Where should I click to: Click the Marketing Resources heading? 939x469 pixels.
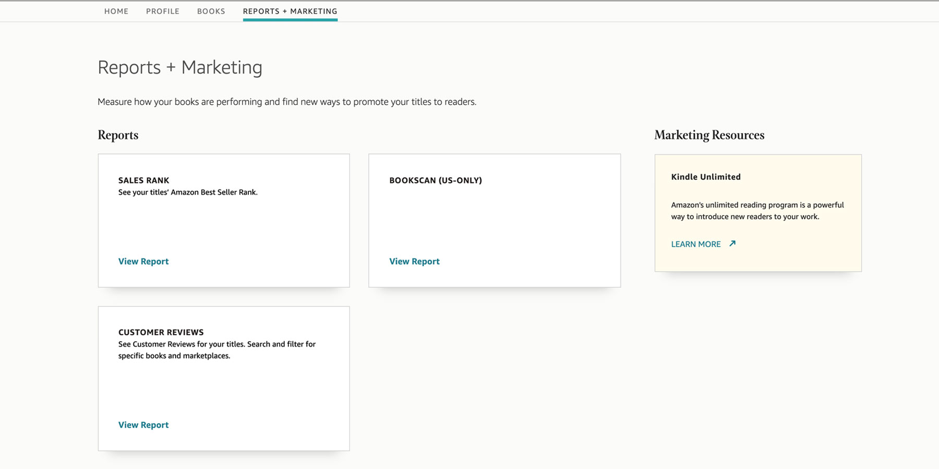click(709, 134)
